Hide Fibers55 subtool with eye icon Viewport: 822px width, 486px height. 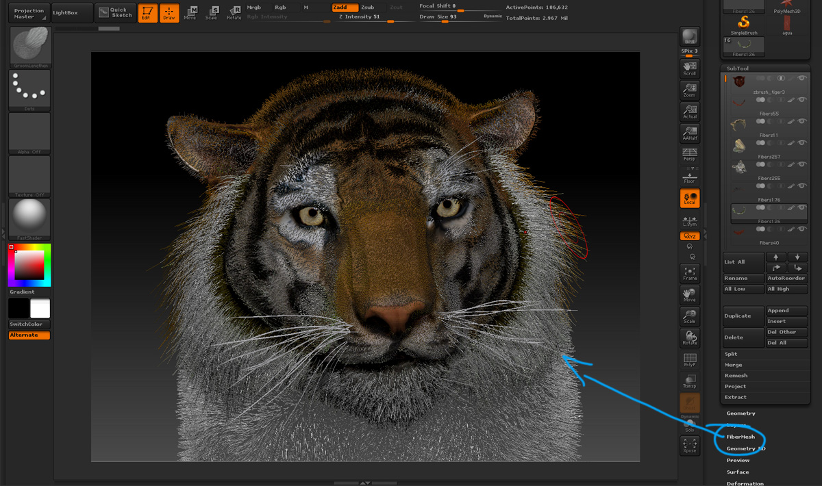click(801, 101)
